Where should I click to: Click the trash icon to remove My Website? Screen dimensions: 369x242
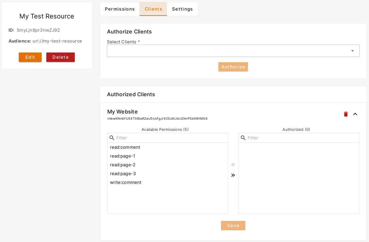click(346, 114)
